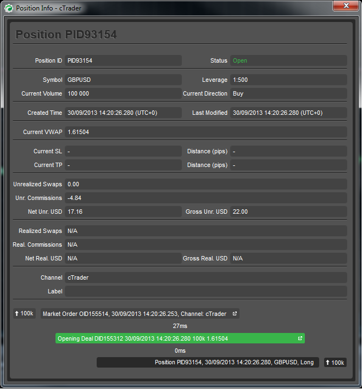Viewport: 362px width, 389px height.
Task: Click the Real. Commissions N/A field
Action: [206, 244]
